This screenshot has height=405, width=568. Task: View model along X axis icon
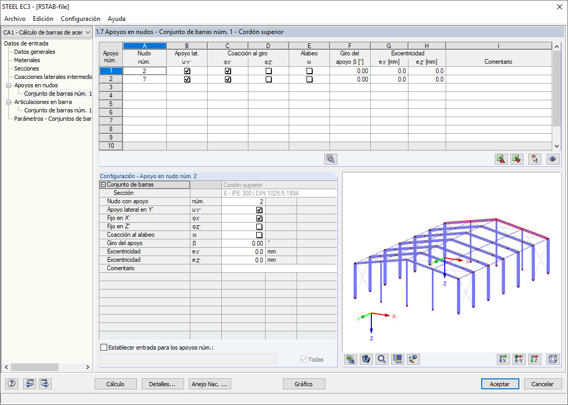(x=503, y=360)
